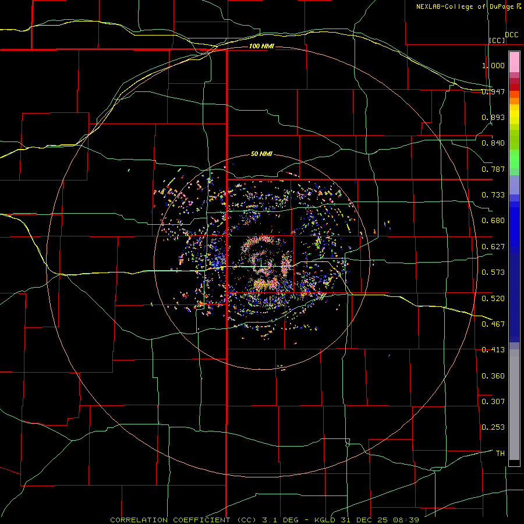Click the KGLD radar site at ring center
This screenshot has height=524, width=524.
(x=261, y=263)
